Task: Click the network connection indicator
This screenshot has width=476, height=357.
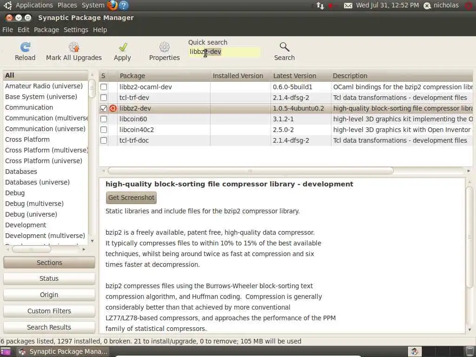Action: tap(320, 6)
